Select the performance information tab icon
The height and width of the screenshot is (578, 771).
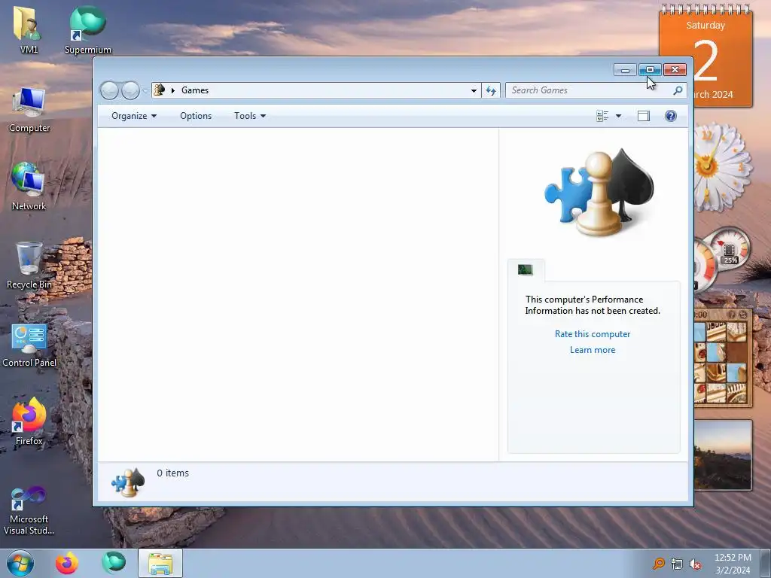tap(525, 269)
